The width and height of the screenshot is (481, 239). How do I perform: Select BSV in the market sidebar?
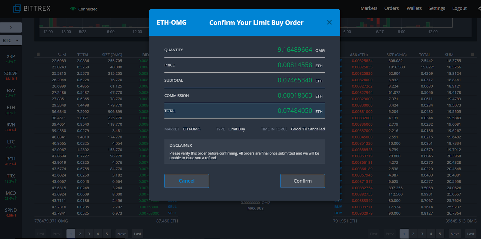coord(11,93)
